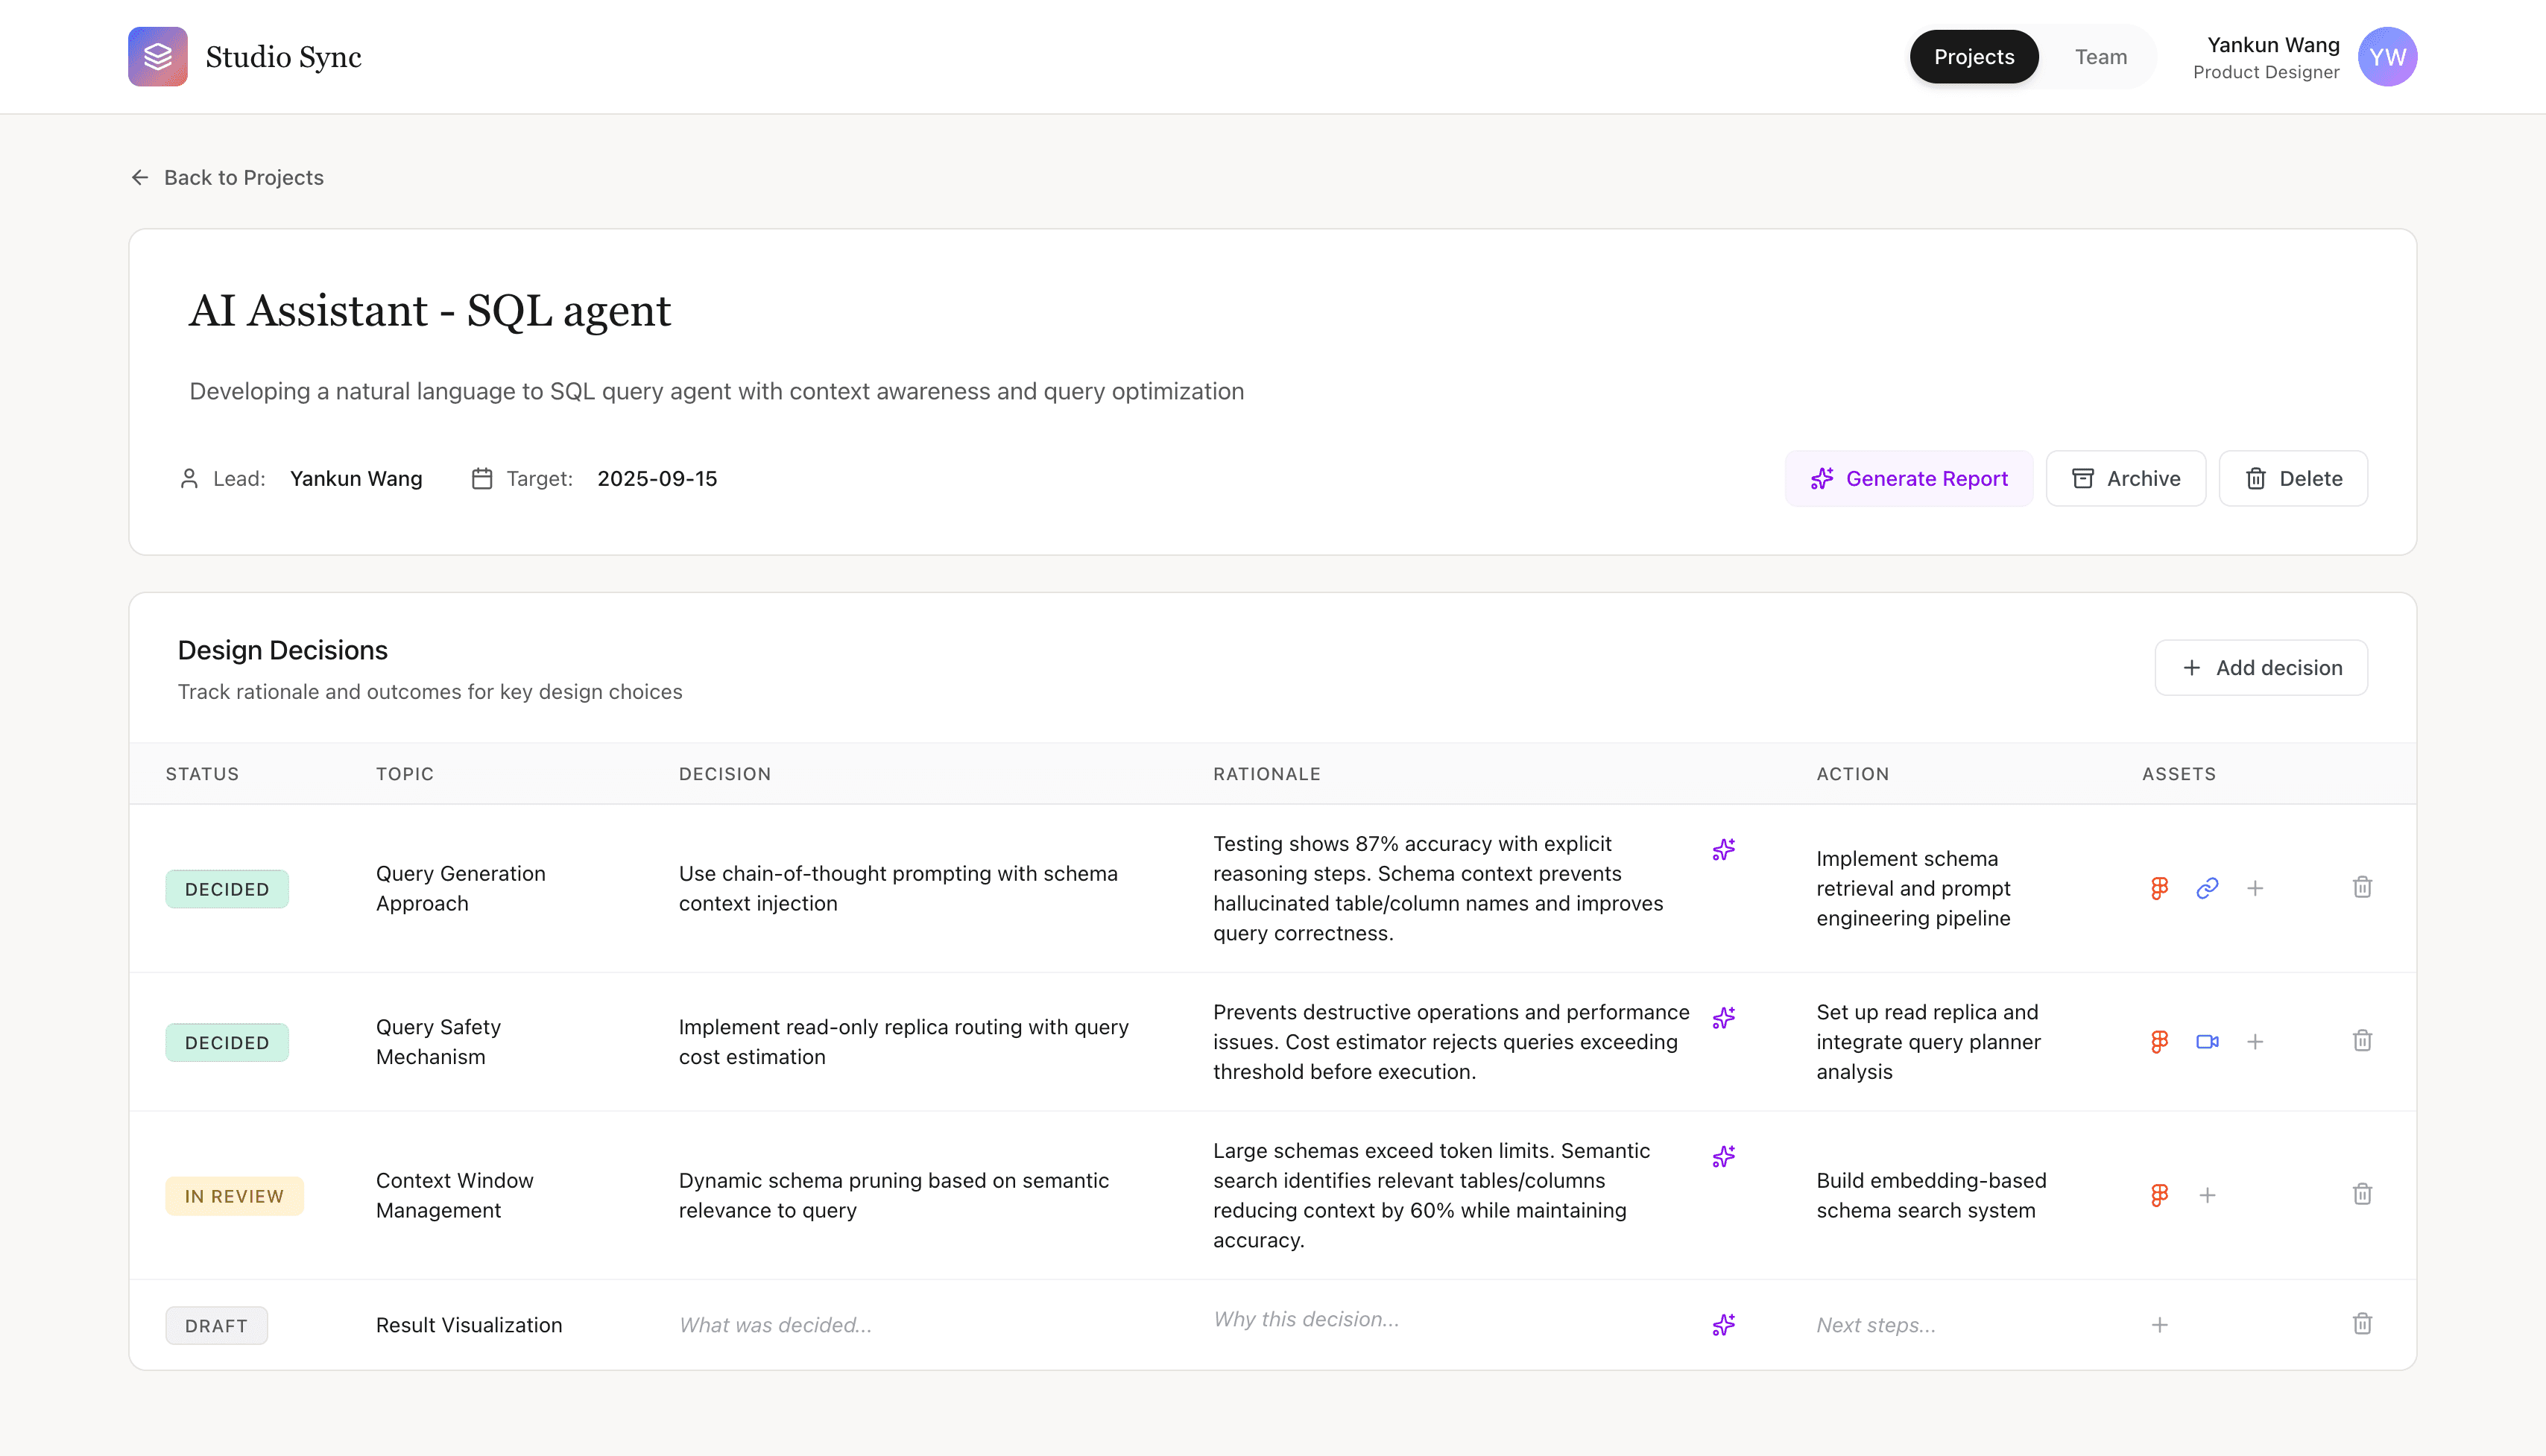
Task: Delete the Query Generation Approach row
Action: point(2362,887)
